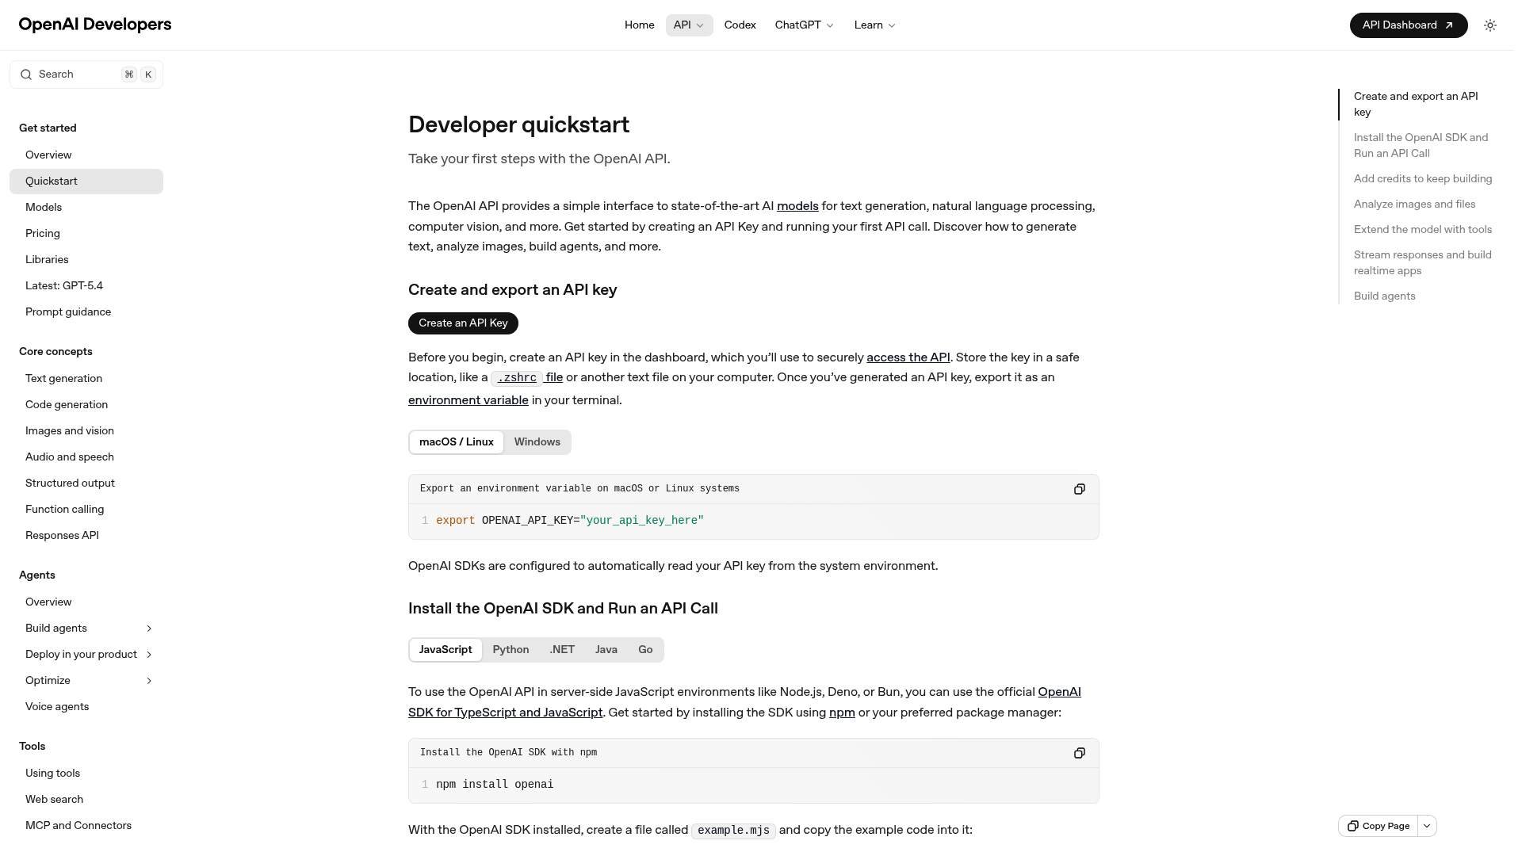Open the Learn dropdown menu
1522x856 pixels.
[874, 25]
